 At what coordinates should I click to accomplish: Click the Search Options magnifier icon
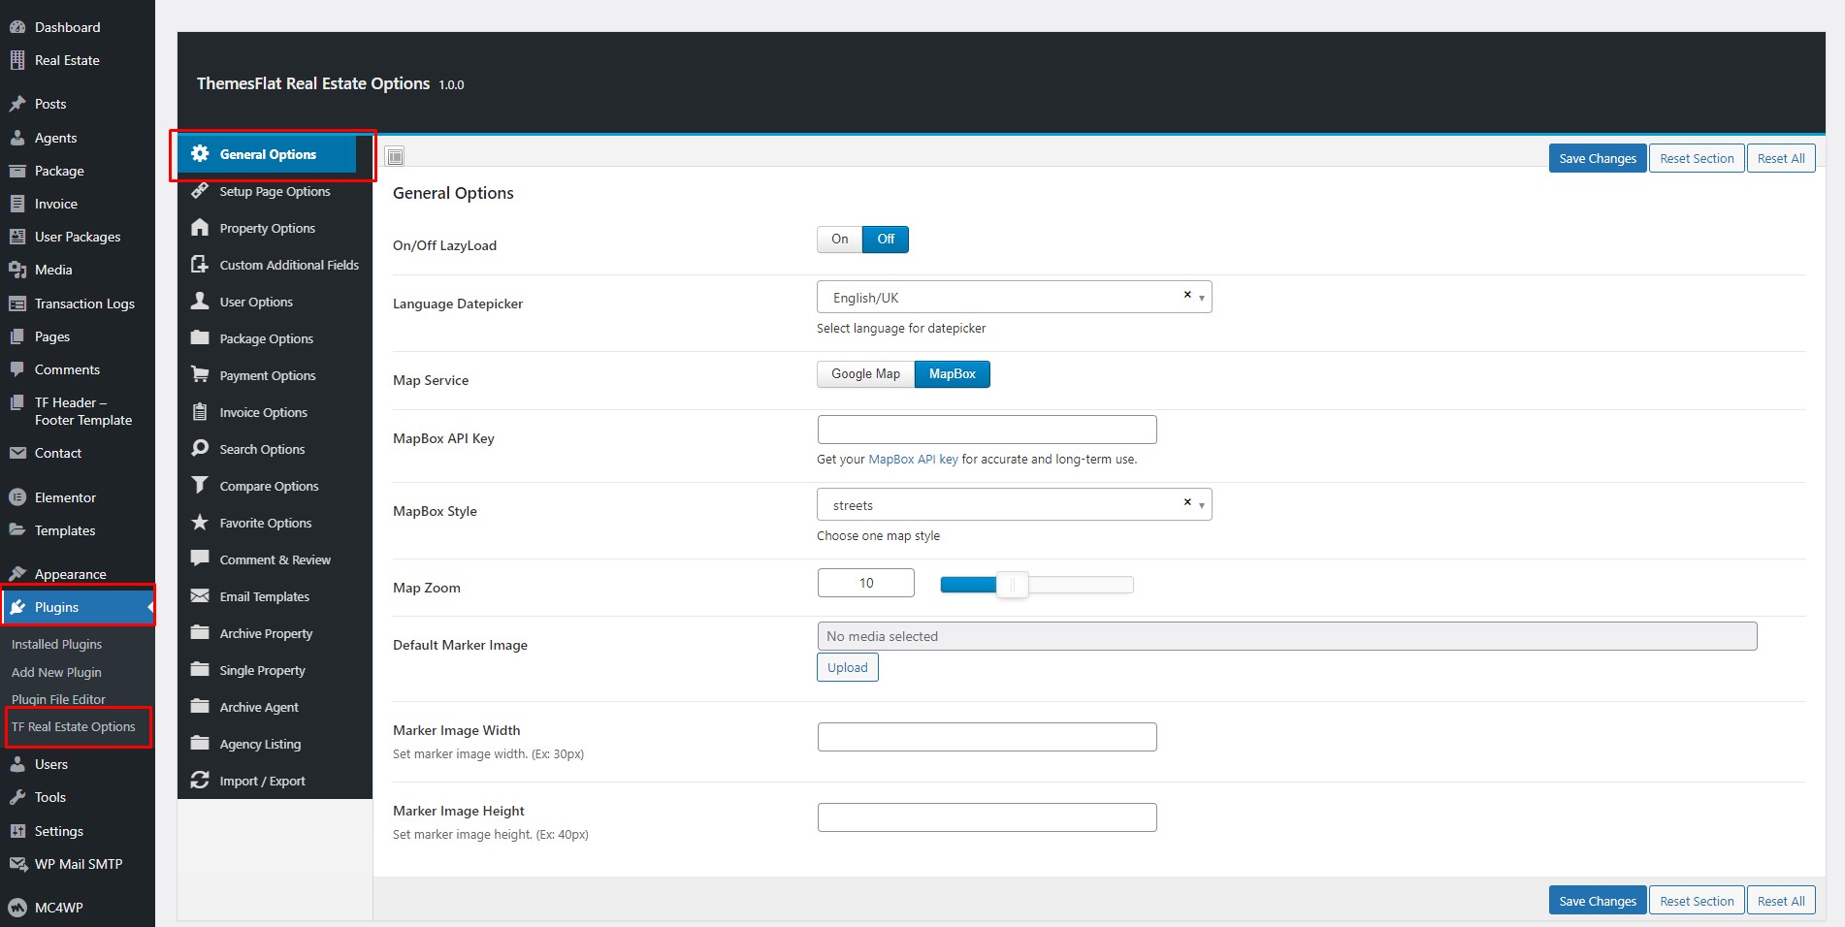click(200, 448)
